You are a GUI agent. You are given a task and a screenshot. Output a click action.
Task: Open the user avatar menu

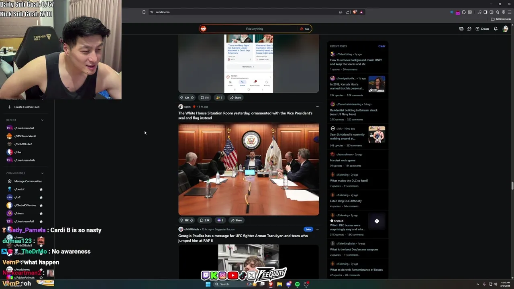[506, 29]
